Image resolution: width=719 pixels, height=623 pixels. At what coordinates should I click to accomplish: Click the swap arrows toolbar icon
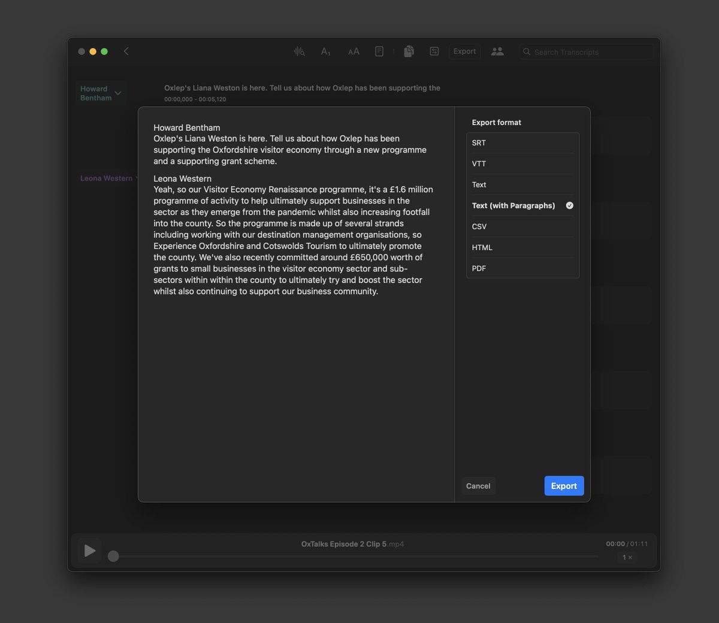(x=434, y=51)
